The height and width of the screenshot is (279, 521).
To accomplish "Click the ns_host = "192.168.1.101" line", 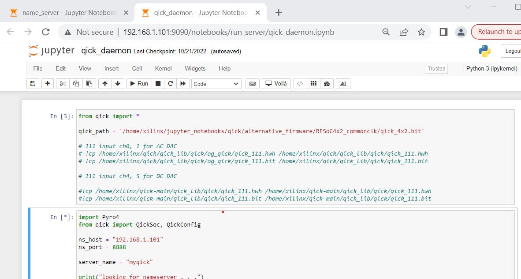I will pos(121,239).
